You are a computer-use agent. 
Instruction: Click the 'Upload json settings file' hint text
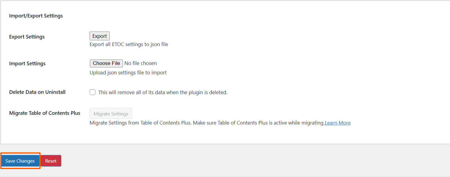click(x=128, y=72)
